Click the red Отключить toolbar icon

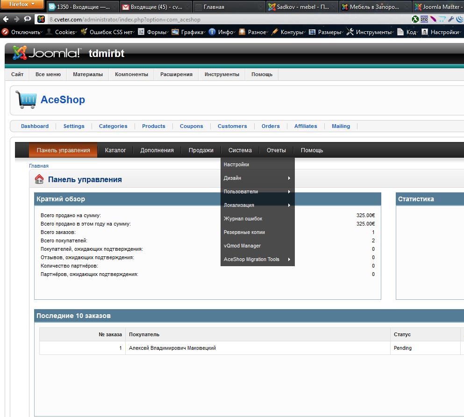pyautogui.click(x=5, y=32)
